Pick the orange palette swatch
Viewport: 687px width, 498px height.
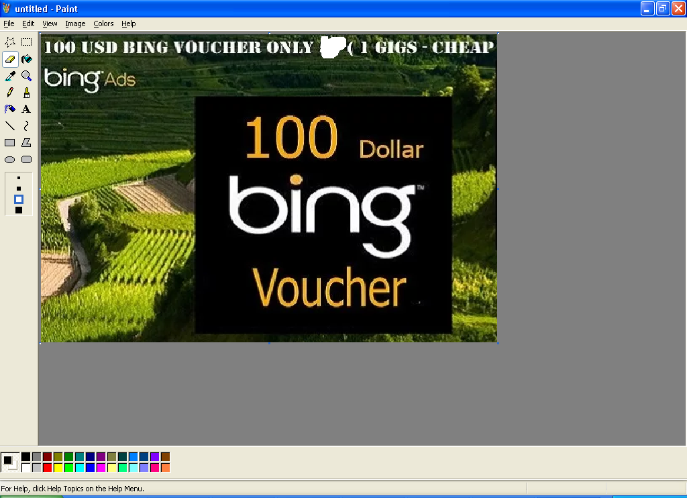165,468
